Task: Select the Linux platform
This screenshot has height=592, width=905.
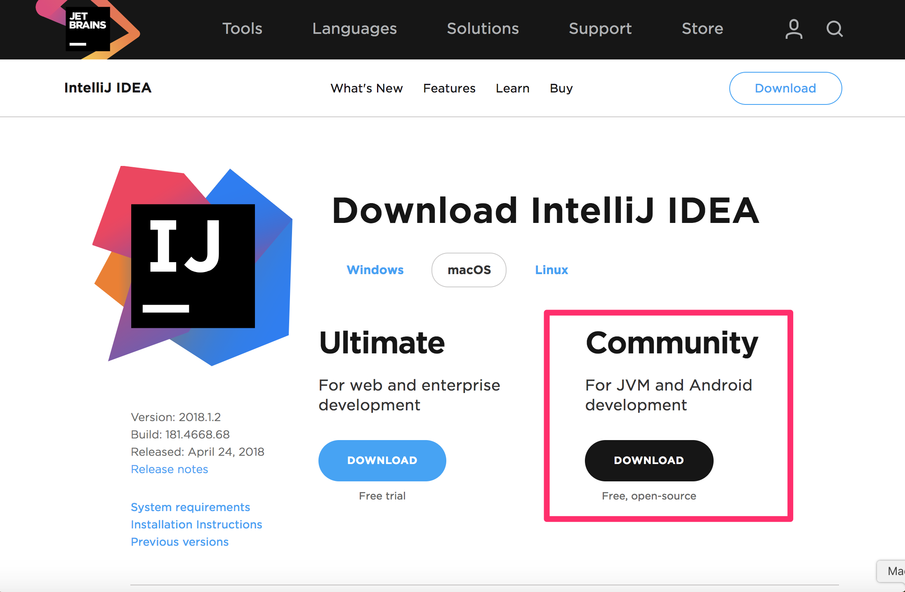Action: 551,270
